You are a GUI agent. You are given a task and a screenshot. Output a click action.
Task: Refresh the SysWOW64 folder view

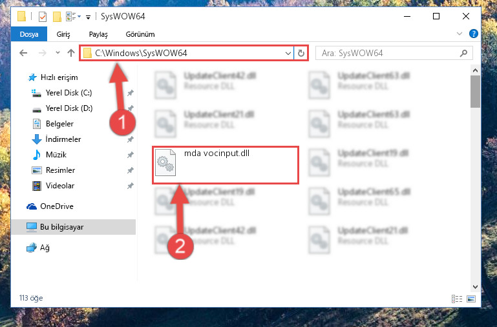click(x=301, y=53)
